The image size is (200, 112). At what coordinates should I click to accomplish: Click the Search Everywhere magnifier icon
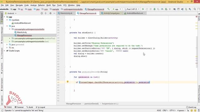[195, 9]
